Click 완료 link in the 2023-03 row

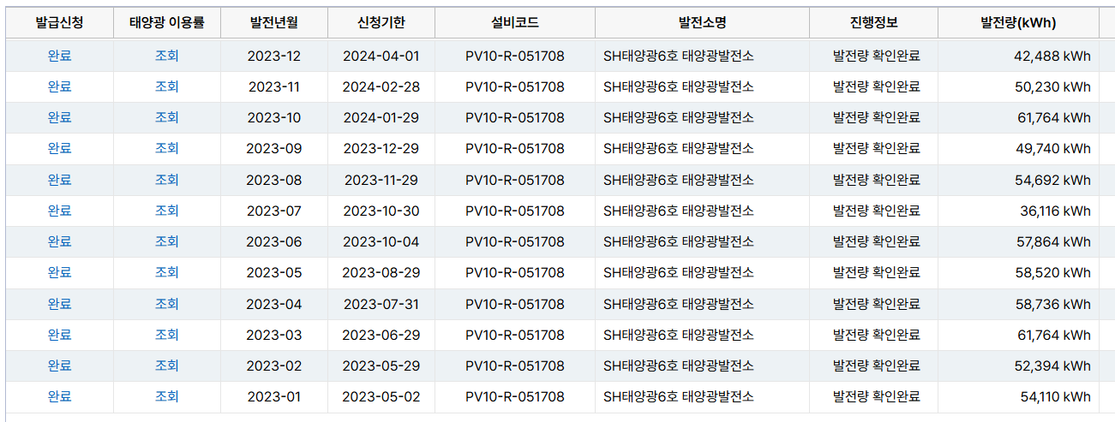(x=59, y=335)
